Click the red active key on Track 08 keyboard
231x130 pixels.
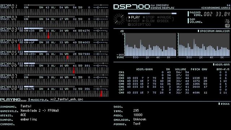[x=101, y=94]
